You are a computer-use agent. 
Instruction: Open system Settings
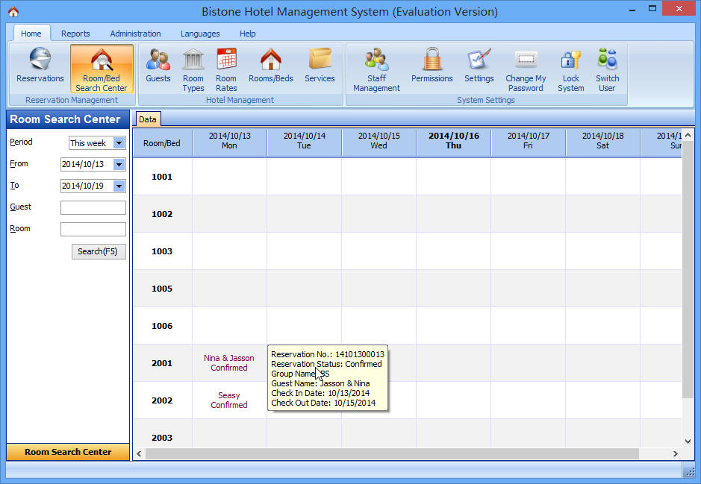479,66
